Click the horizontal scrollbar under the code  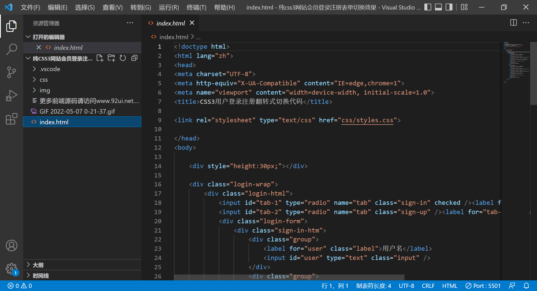[x=289, y=277]
